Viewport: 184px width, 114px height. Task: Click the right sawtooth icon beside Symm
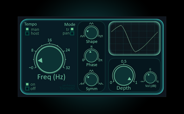click(101, 84)
